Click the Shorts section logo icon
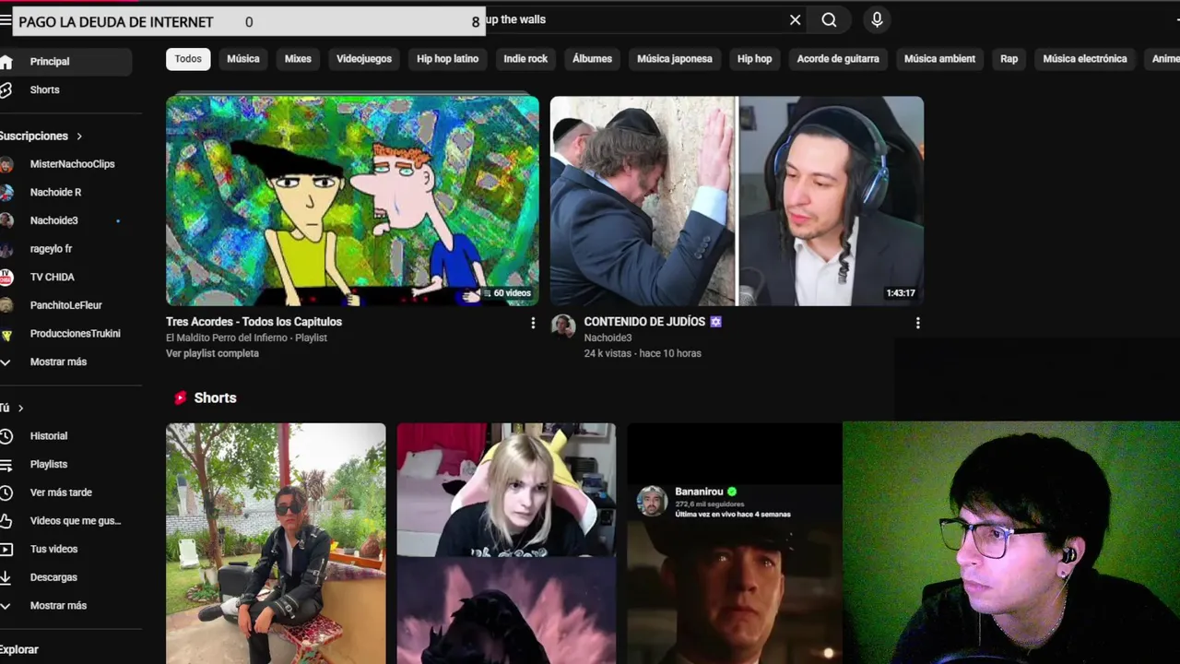 (x=180, y=398)
